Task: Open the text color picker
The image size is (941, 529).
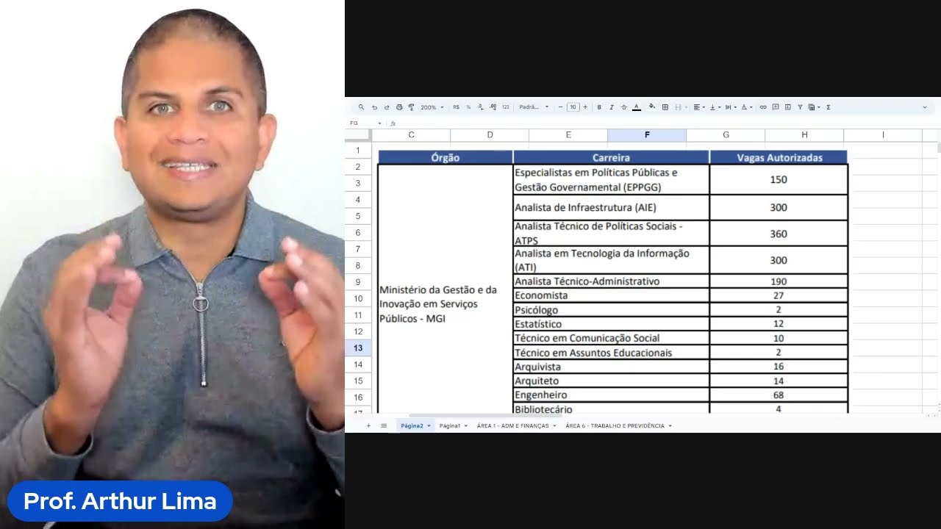Action: (637, 107)
